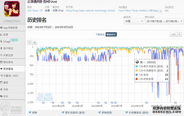Screen dimensions: 184x116
Task: Toggle the 扑克牌游戏 (游戏) checkbox
Action: pos(126,112)
